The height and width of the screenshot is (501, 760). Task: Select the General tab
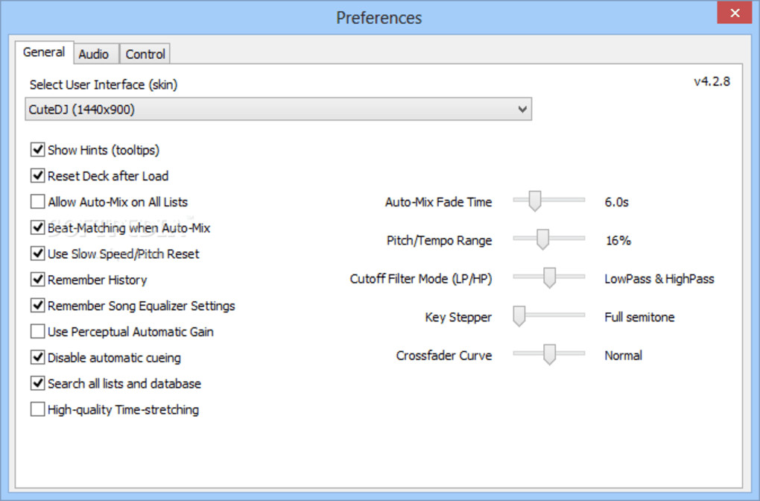44,52
